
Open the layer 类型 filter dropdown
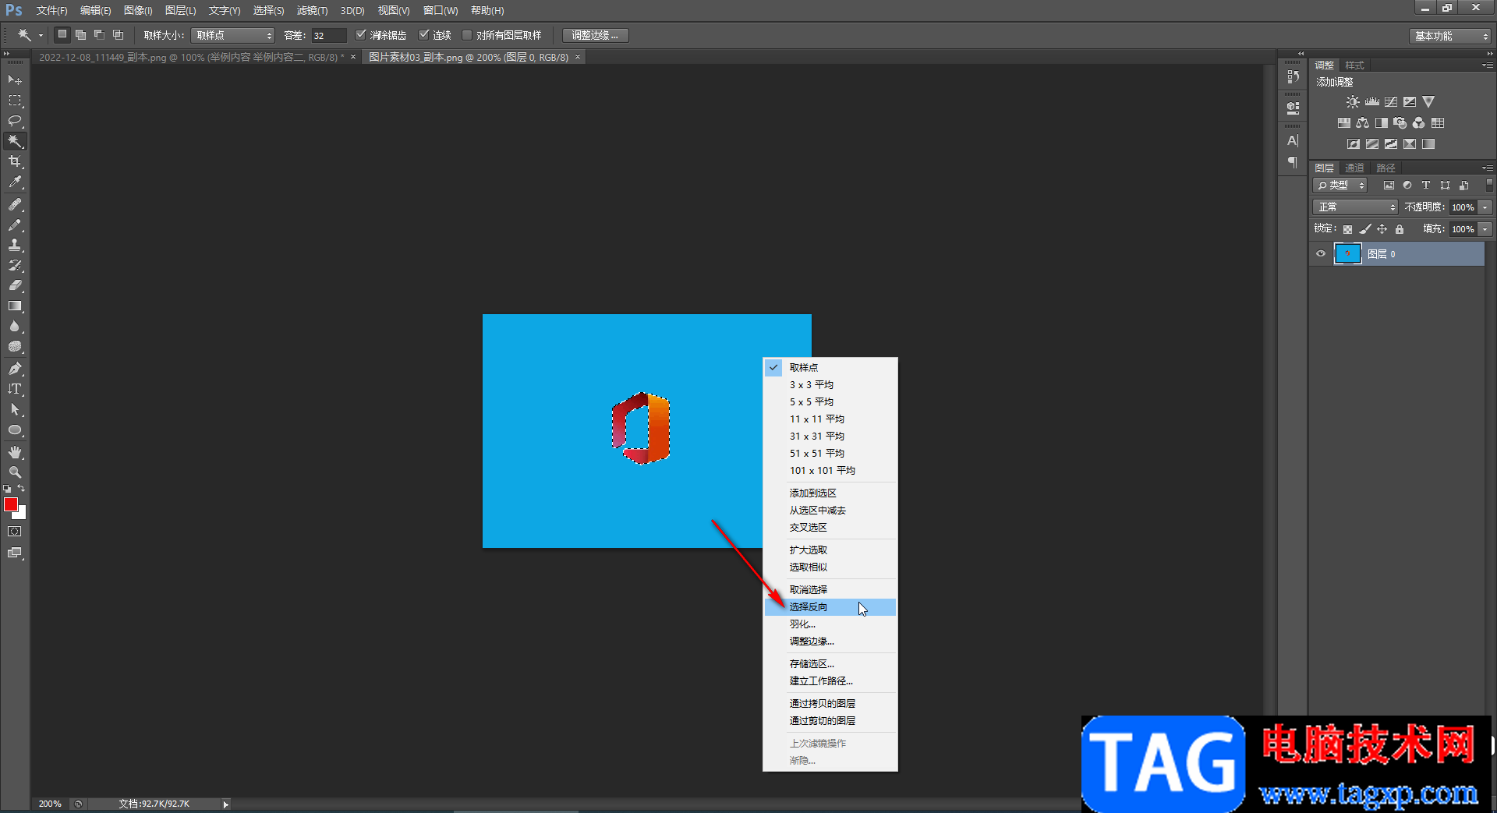pyautogui.click(x=1341, y=185)
